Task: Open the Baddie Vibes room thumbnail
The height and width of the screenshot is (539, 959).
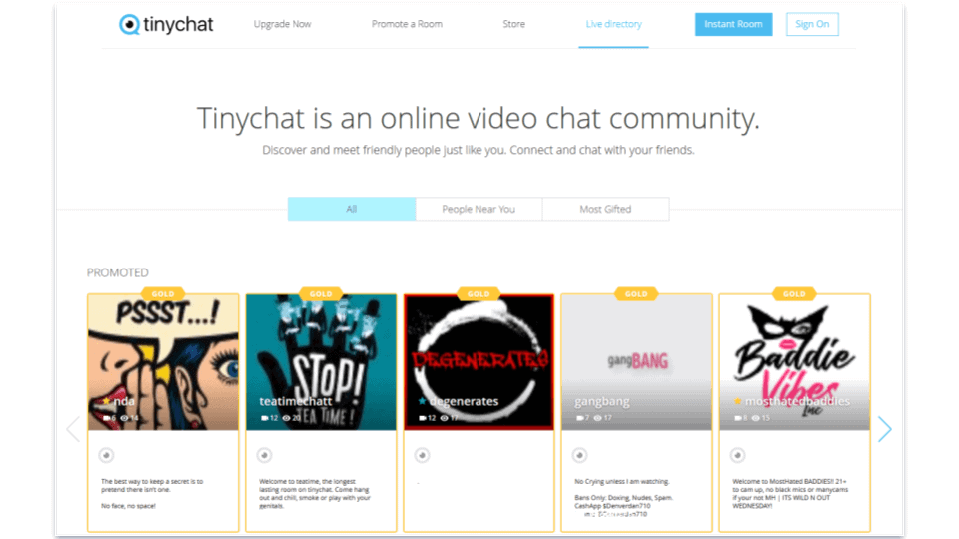Action: tap(794, 359)
